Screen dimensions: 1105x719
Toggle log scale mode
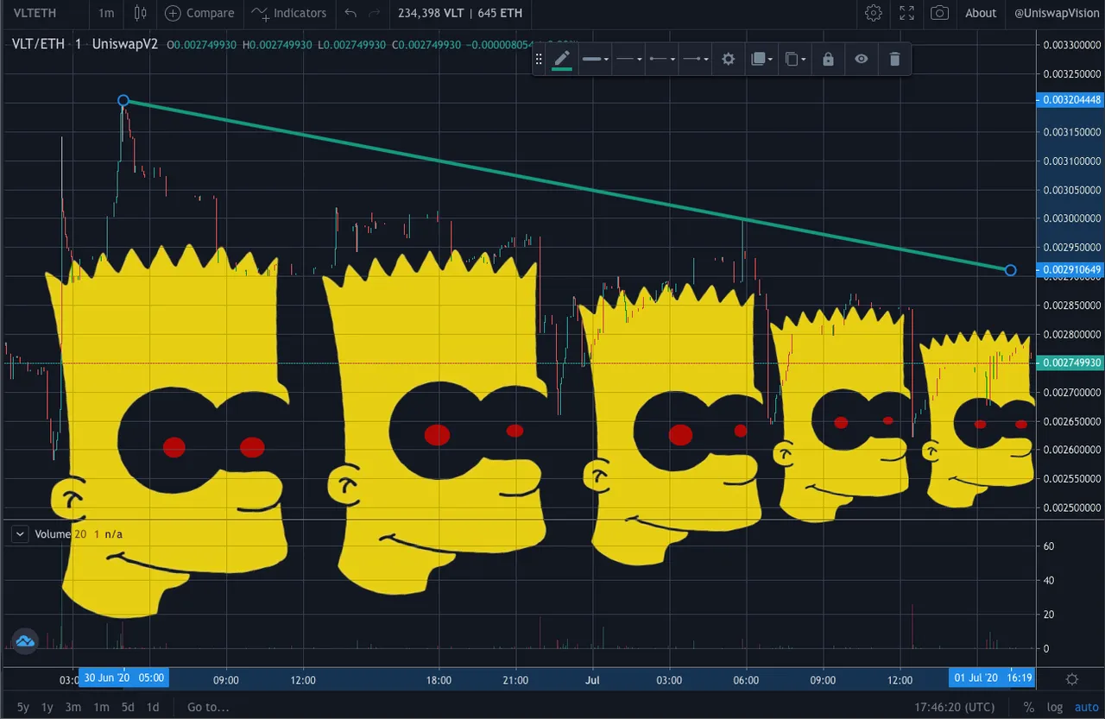[1055, 707]
